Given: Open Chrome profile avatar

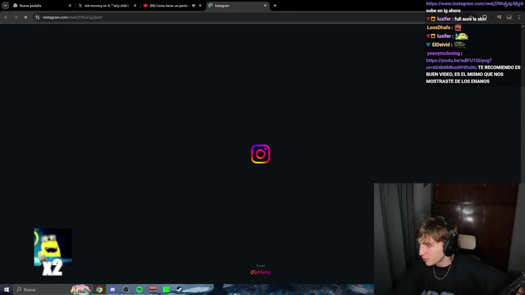Looking at the screenshot, I should [509, 17].
